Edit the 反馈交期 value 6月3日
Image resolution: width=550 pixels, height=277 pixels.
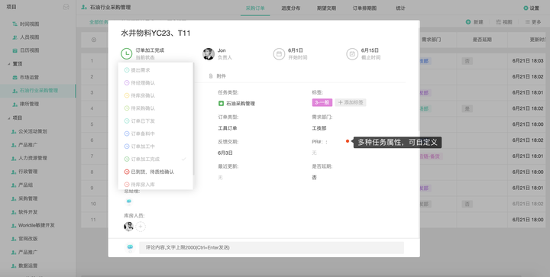coord(225,153)
